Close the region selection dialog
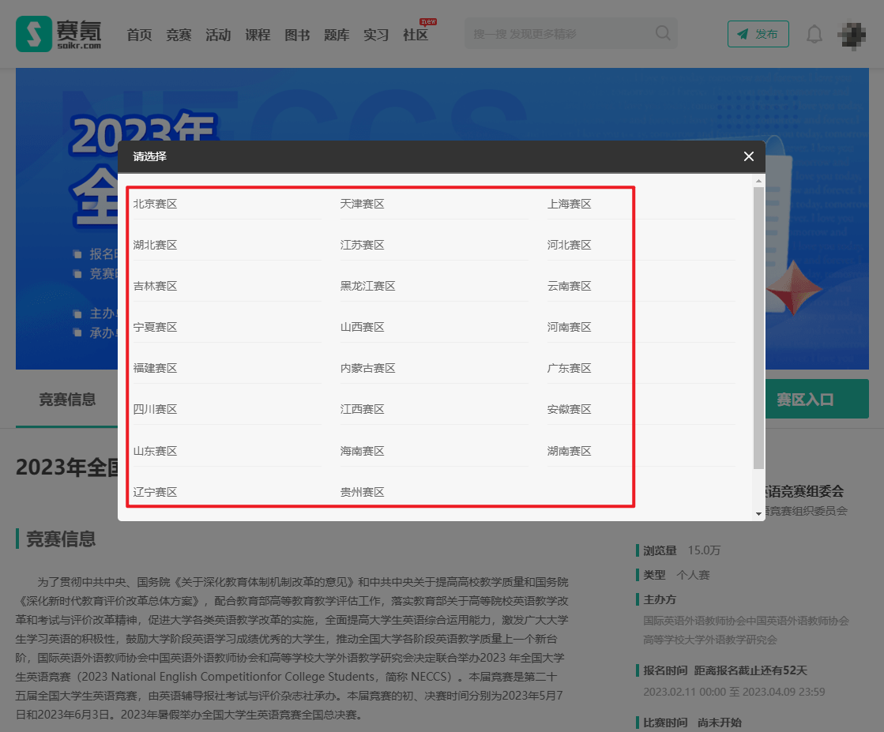 pyautogui.click(x=749, y=156)
